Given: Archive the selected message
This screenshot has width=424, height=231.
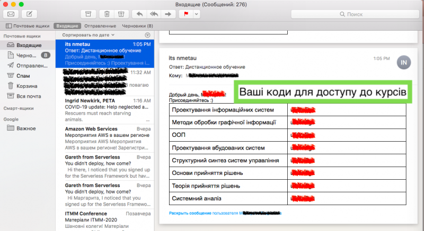Looking at the screenshot, I should click(88, 14).
